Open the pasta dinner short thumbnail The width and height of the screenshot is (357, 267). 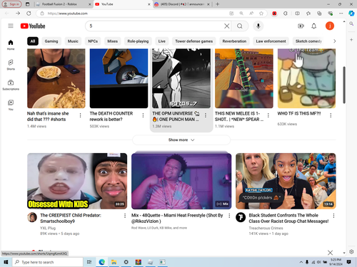click(56, 78)
